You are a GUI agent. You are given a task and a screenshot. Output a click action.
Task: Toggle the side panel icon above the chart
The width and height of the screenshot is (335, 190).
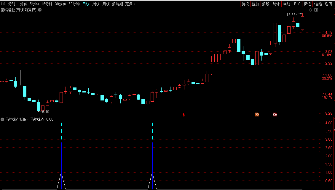pos(316,10)
